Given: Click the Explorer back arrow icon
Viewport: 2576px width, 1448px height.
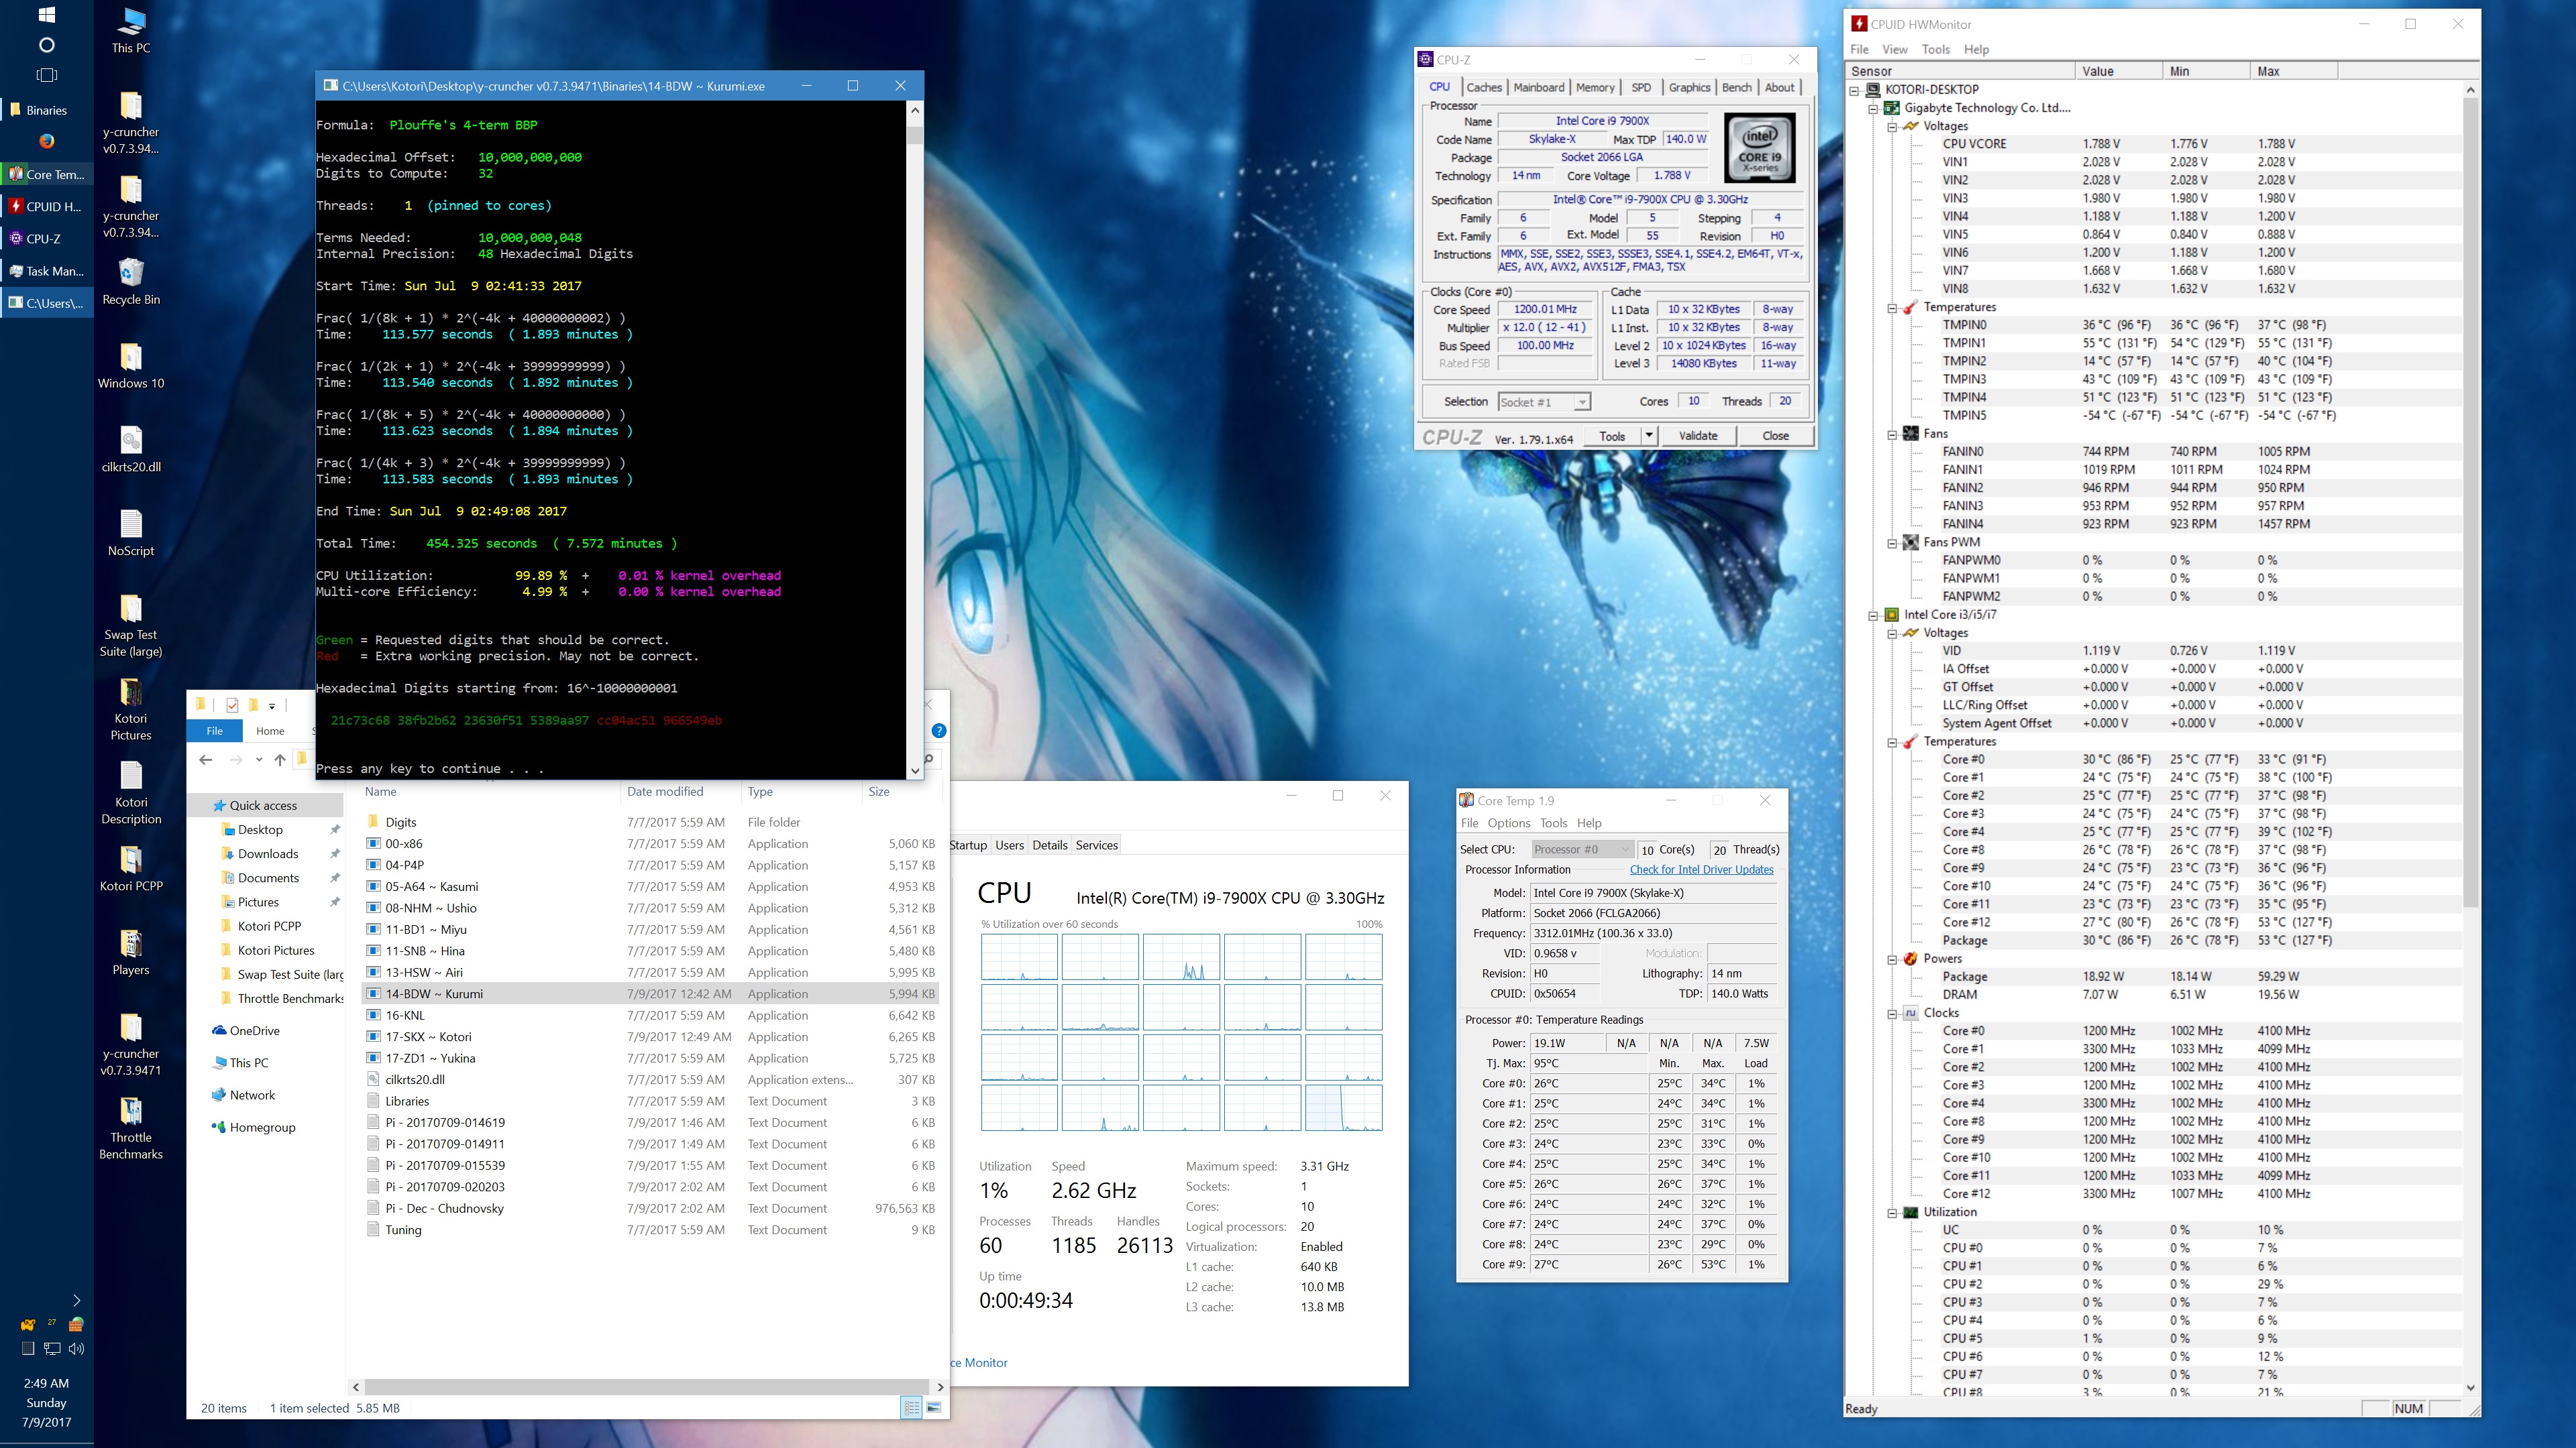Looking at the screenshot, I should [206, 760].
